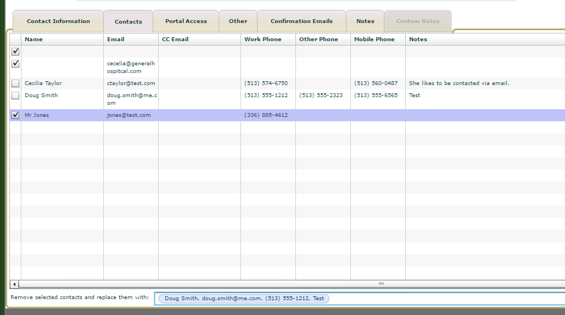Sort by Email column header
The image size is (565, 315).
131,40
